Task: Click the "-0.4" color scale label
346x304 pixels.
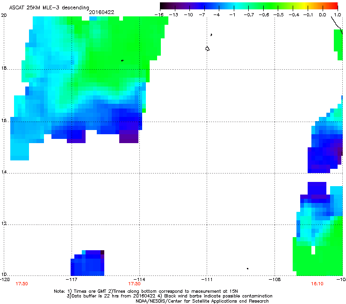Action: pos(294,15)
